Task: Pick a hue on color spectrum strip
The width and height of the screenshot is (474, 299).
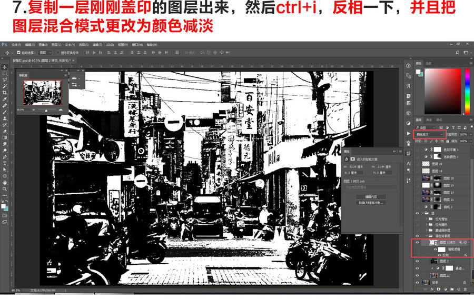Action: [x=467, y=91]
